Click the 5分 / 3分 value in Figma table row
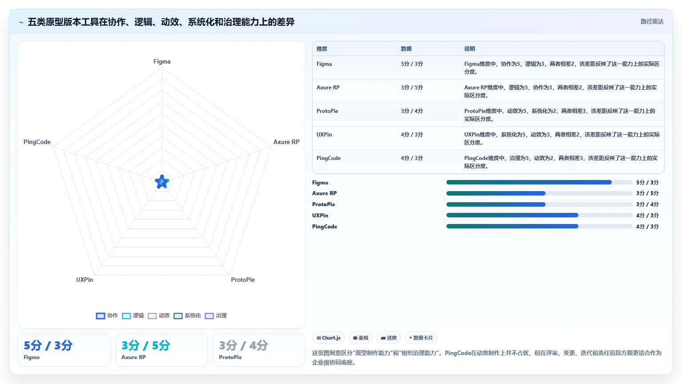Image resolution: width=682 pixels, height=384 pixels. point(412,64)
